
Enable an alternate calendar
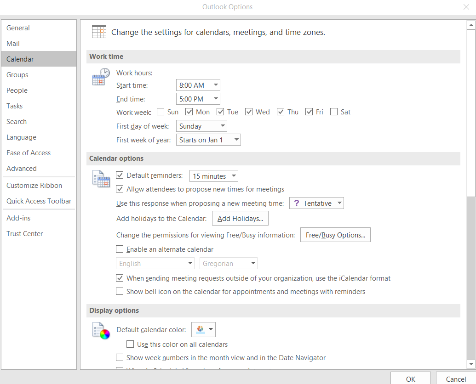click(x=120, y=249)
